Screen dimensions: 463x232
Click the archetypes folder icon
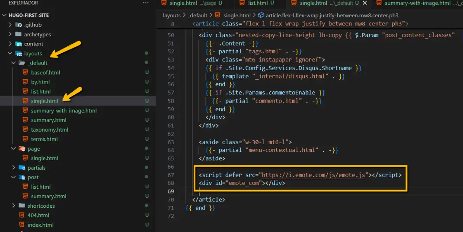point(19,34)
